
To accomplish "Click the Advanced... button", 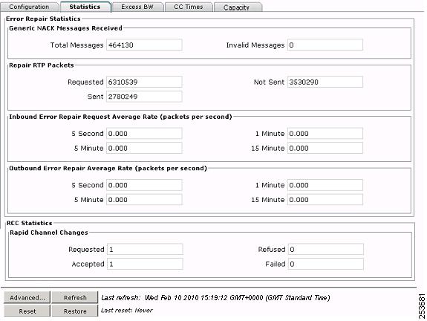I will point(27,297).
